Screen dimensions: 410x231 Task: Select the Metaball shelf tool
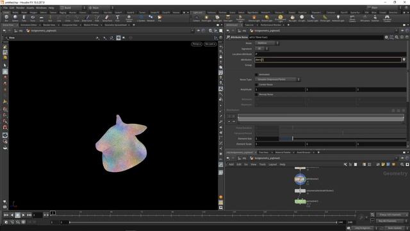pos(151,18)
